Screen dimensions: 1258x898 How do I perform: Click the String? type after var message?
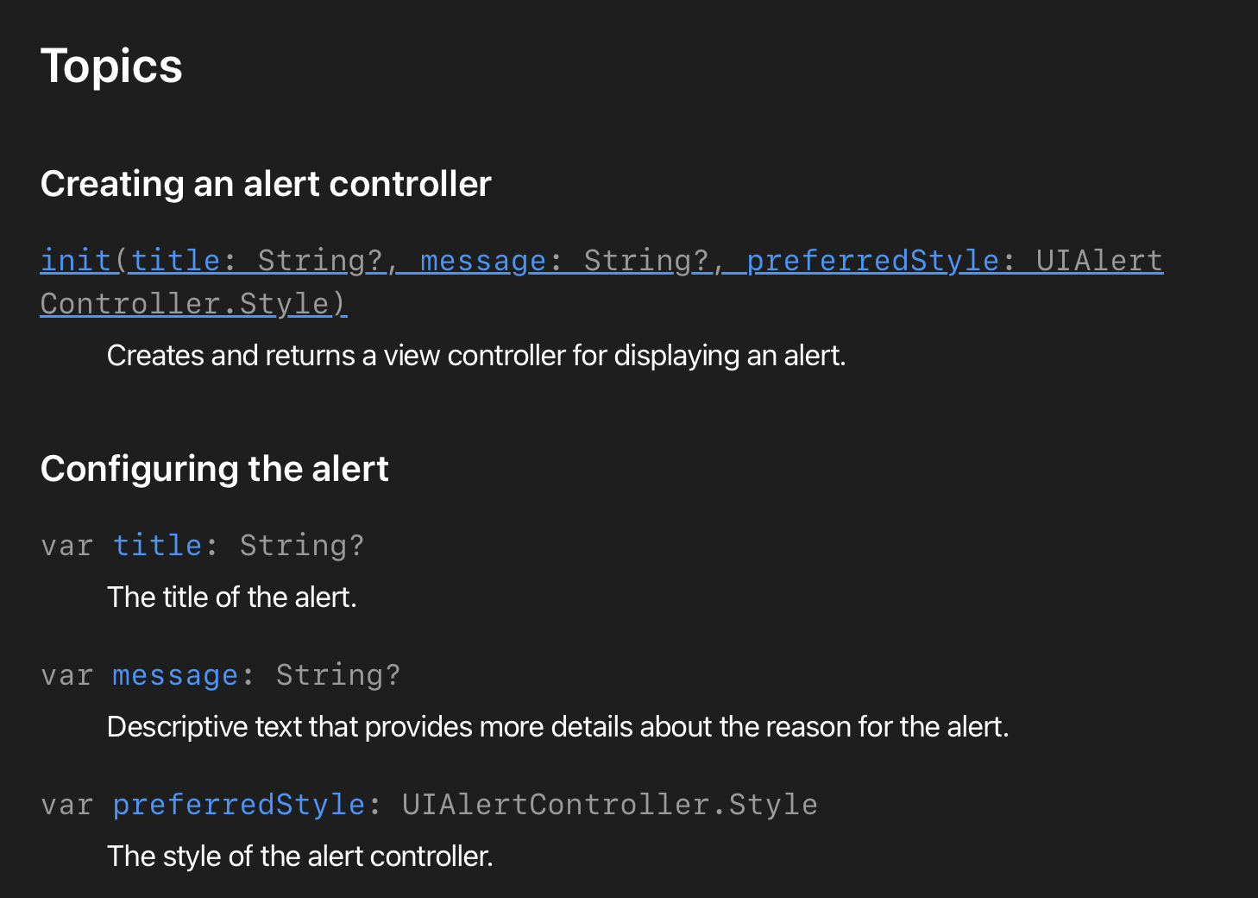click(x=338, y=675)
